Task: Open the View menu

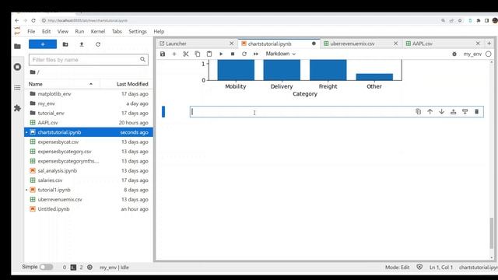Action: tap(63, 31)
